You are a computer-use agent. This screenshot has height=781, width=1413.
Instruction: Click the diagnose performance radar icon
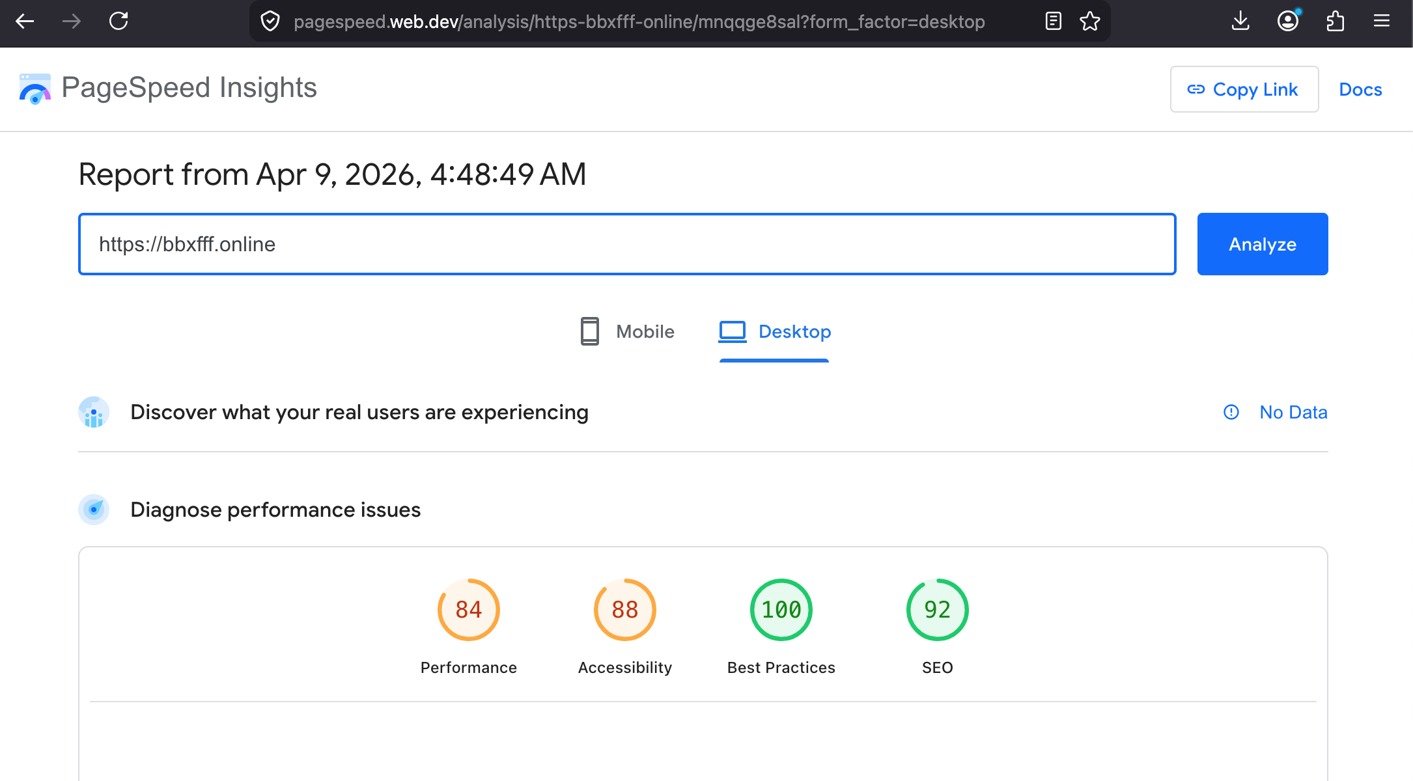pos(94,510)
